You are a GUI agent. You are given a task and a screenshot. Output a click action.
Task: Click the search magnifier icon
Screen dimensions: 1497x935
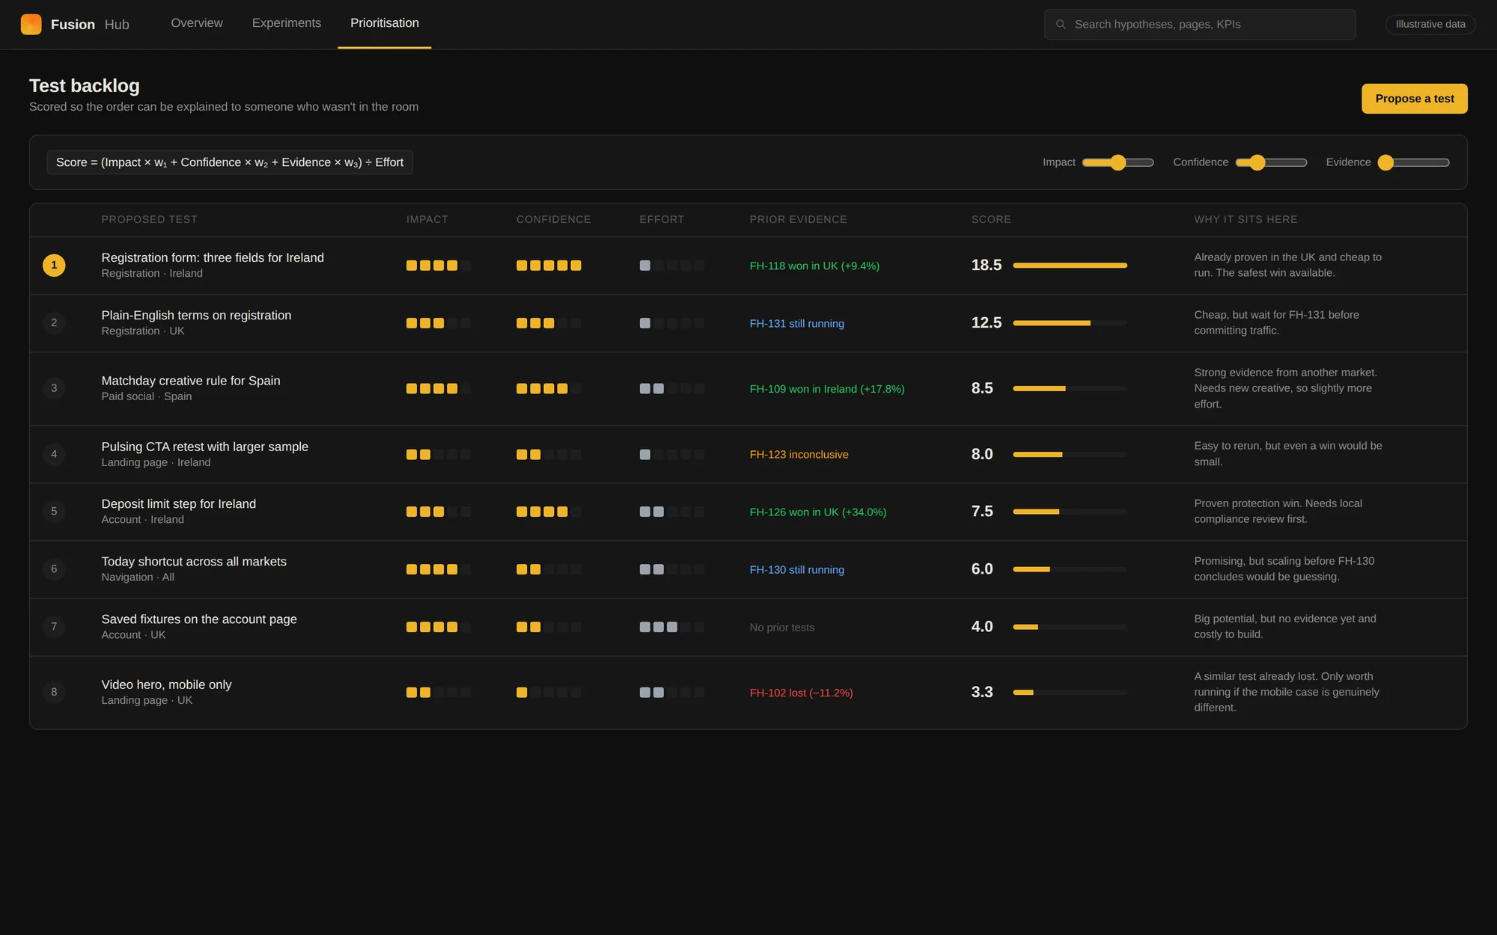(1061, 25)
